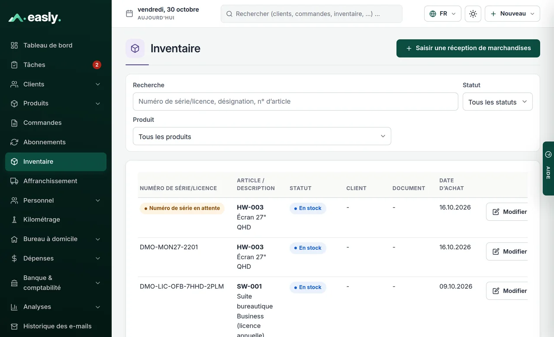Click Modifier for Numéro de série en attente row
554x337 pixels.
pos(507,212)
